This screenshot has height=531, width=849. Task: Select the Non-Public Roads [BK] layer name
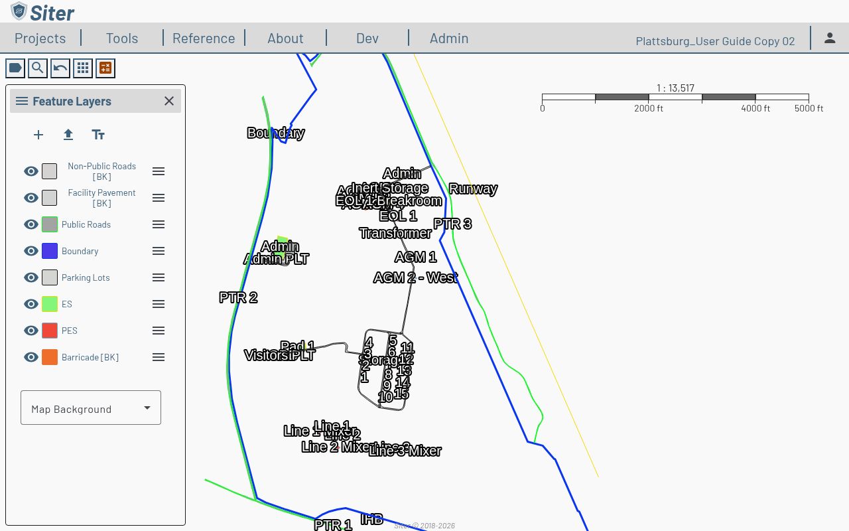click(x=101, y=171)
